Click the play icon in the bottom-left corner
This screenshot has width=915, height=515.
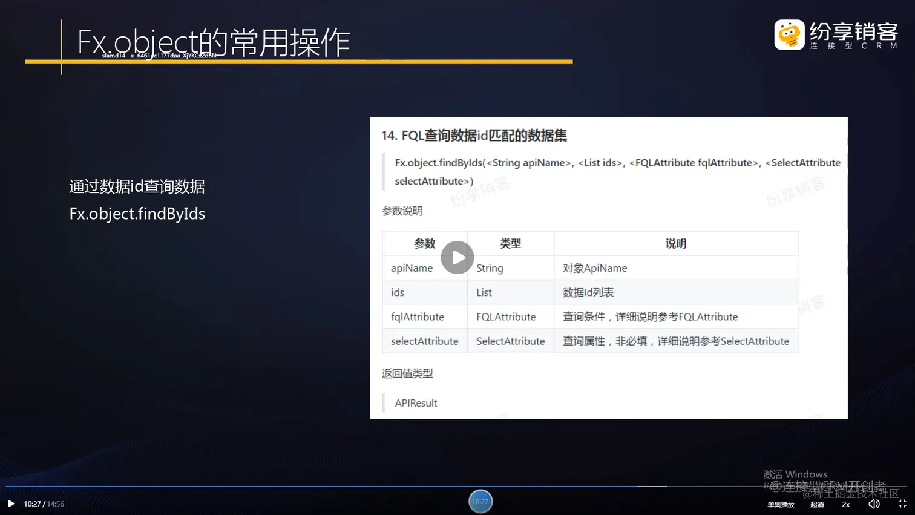click(11, 504)
